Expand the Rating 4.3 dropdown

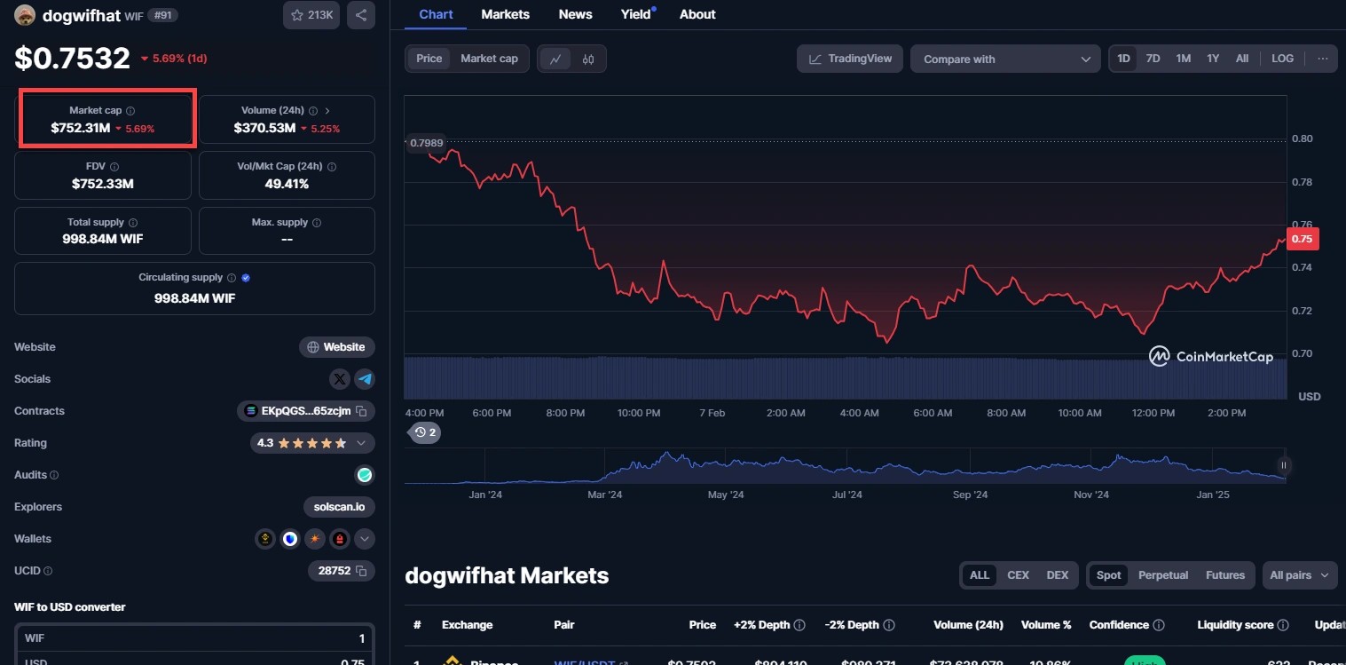[x=361, y=443]
